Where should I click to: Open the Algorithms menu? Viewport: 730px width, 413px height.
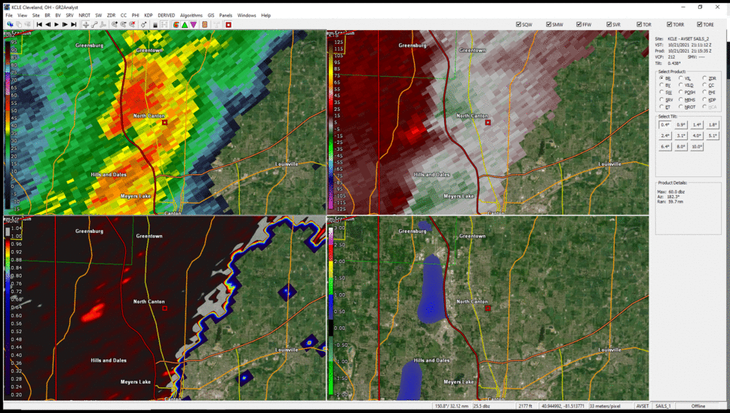(191, 15)
